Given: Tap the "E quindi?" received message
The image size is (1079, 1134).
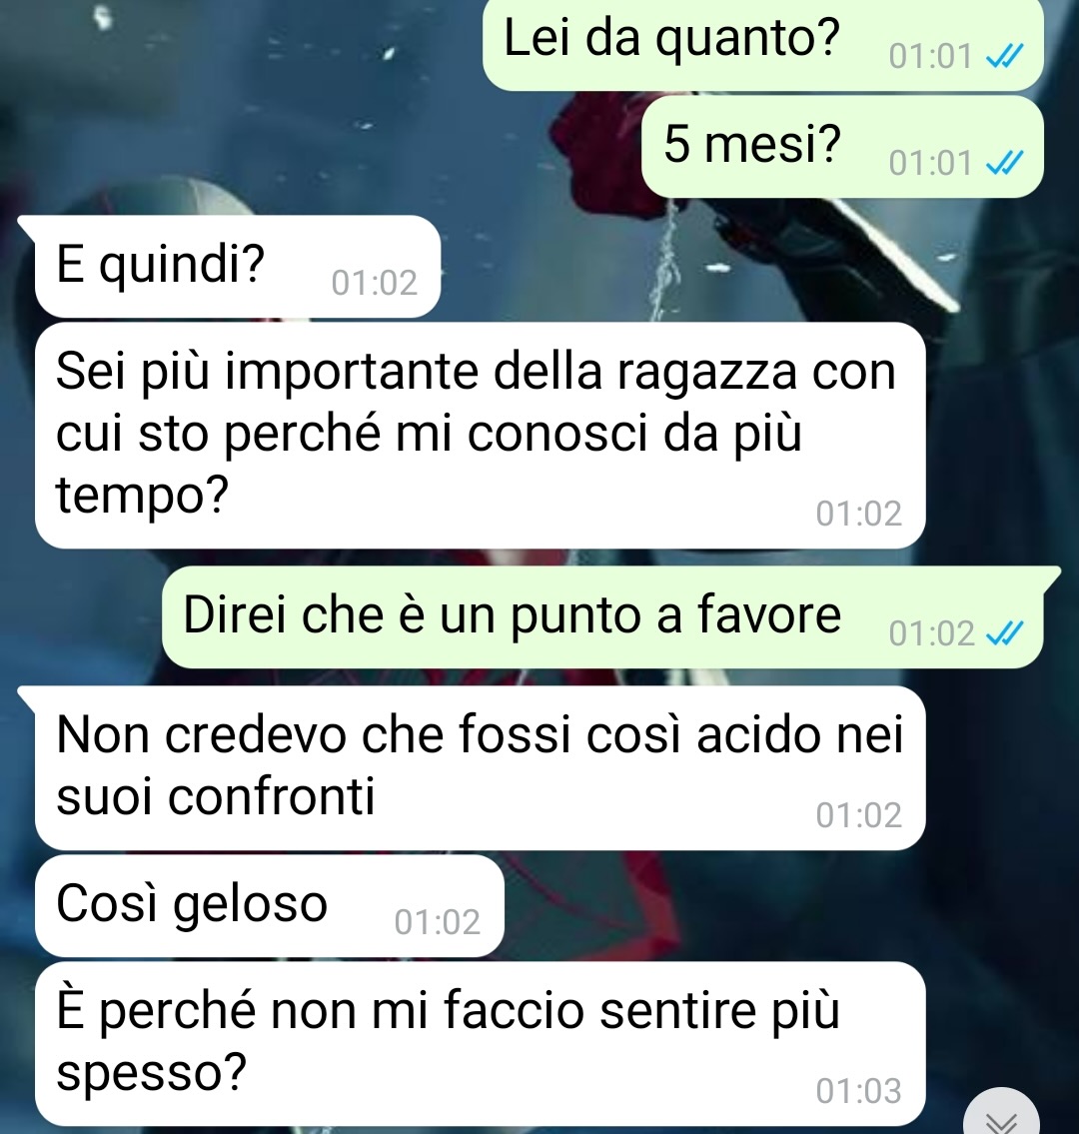Looking at the screenshot, I should click(x=237, y=266).
